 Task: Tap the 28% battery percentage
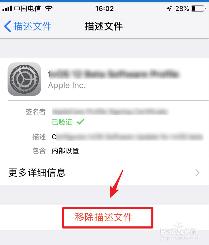182,9
